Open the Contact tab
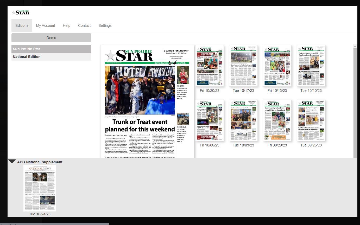This screenshot has height=225, width=360. (84, 25)
